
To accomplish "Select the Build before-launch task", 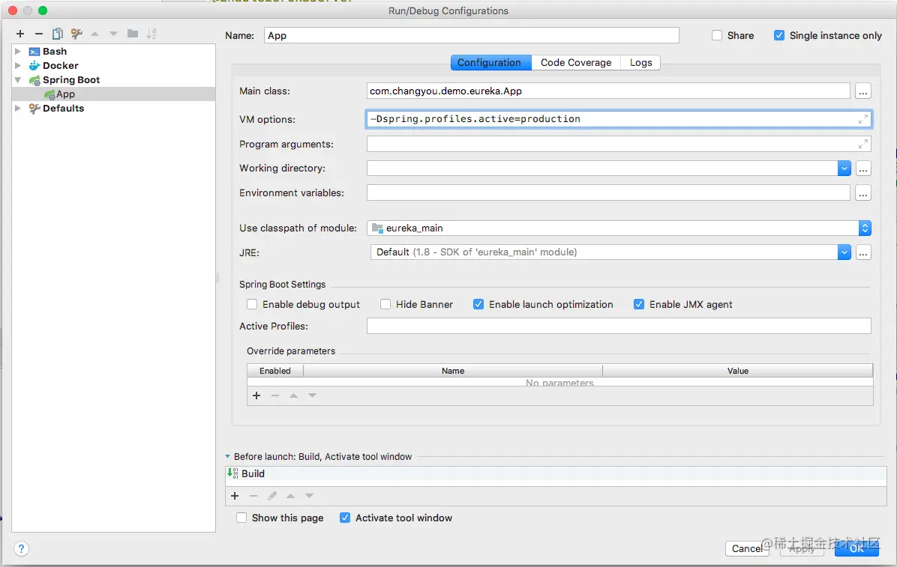I will tap(556, 474).
